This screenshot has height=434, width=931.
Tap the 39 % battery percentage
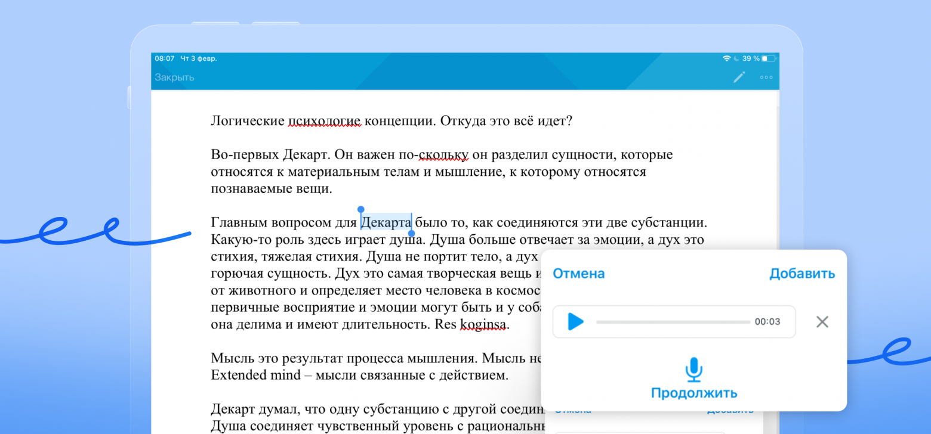point(751,58)
